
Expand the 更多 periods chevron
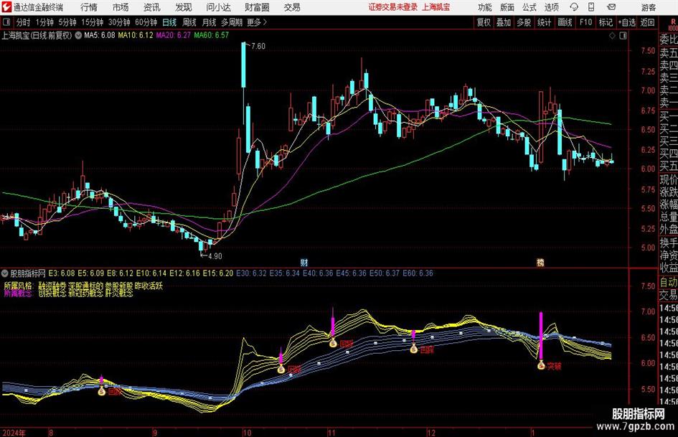pos(265,22)
